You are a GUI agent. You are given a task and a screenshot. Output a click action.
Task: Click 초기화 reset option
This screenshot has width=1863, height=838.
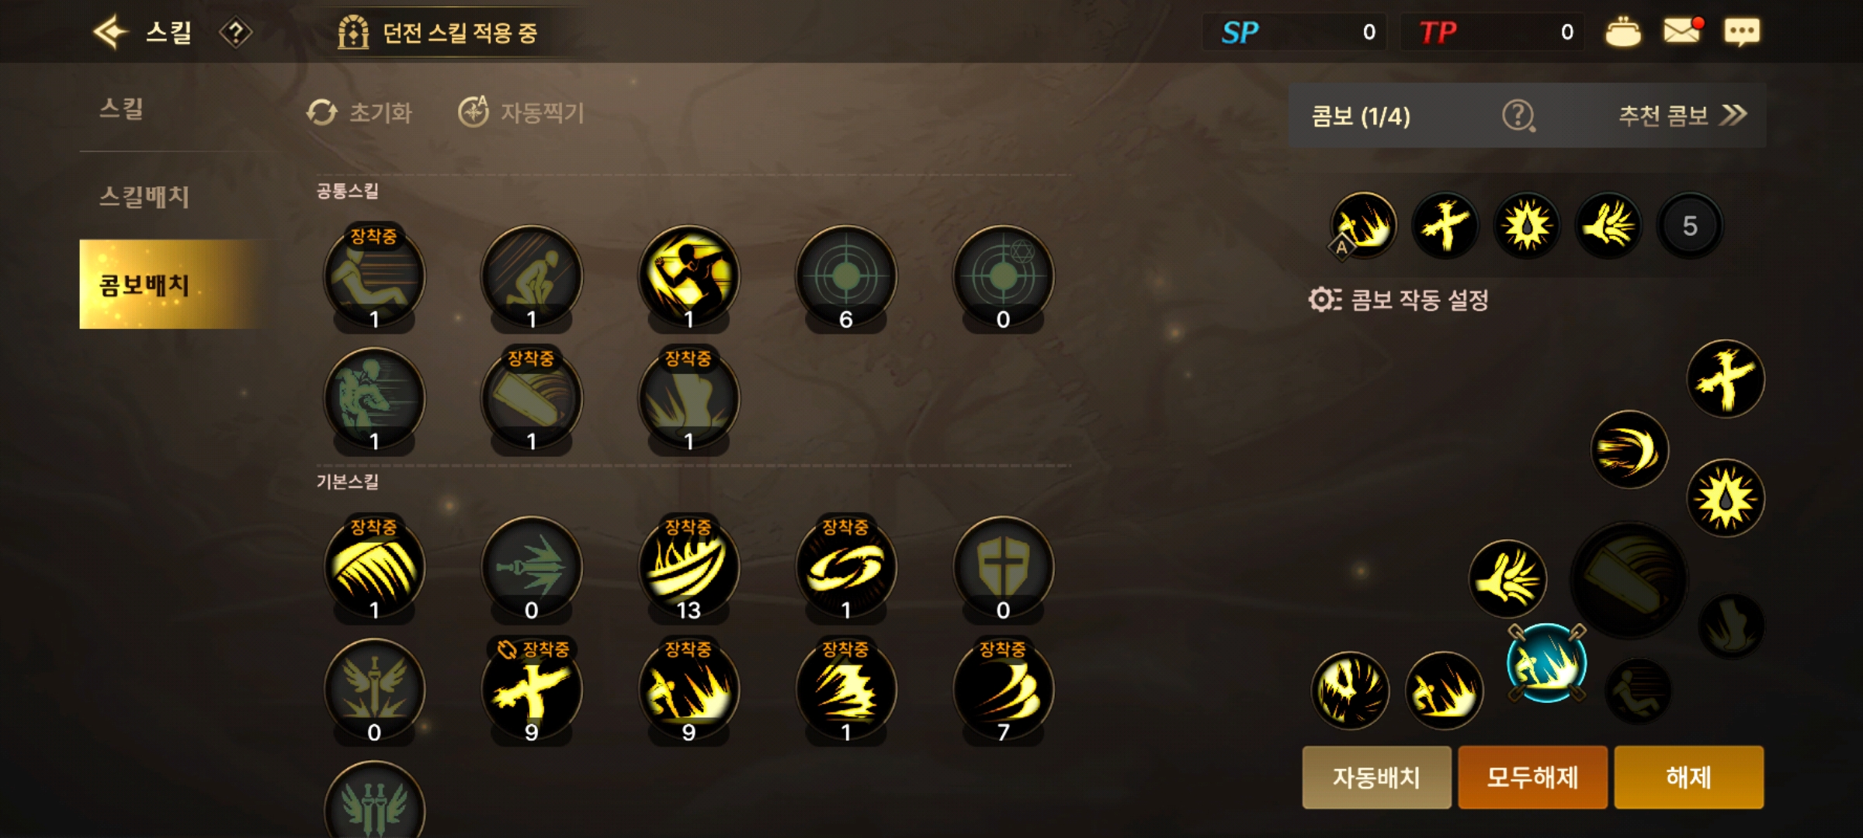coord(359,113)
